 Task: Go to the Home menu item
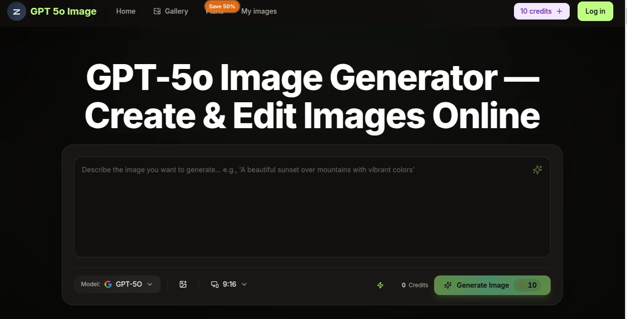tap(126, 11)
